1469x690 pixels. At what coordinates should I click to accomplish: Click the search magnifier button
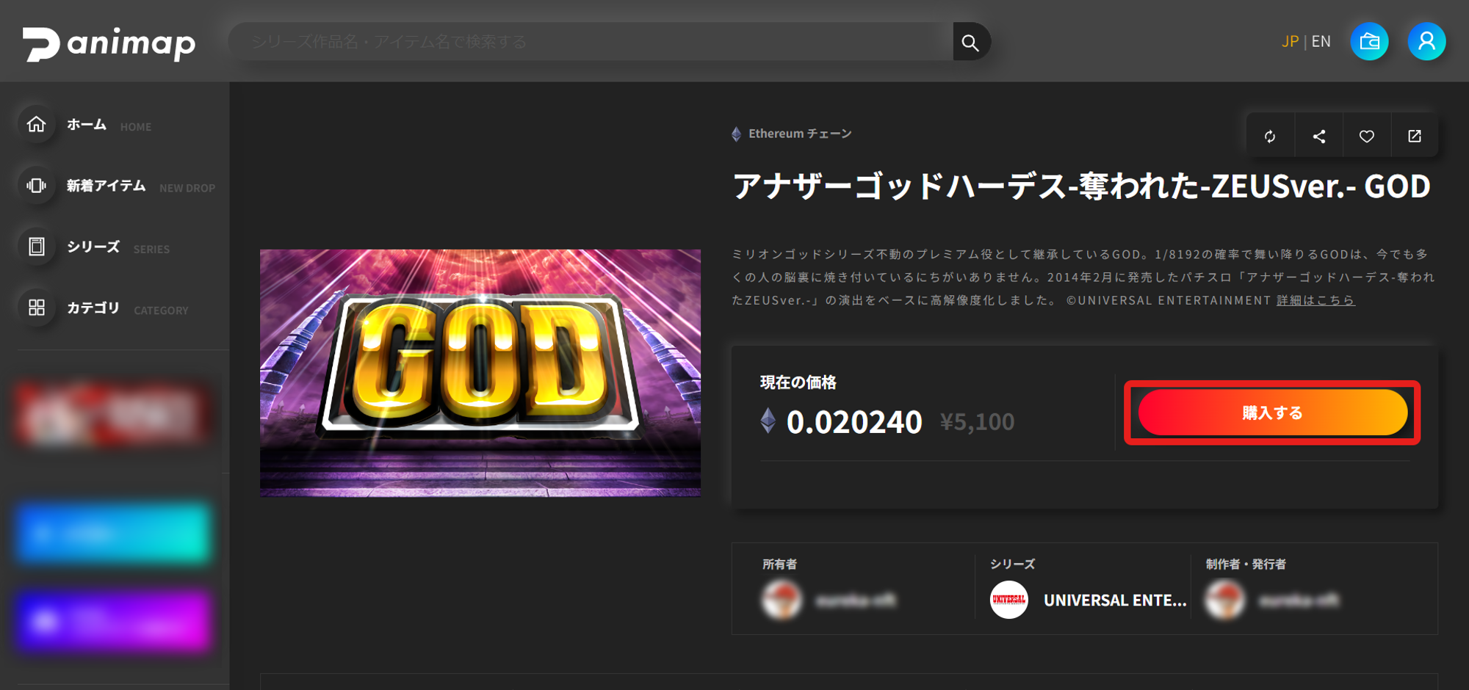pyautogui.click(x=971, y=42)
